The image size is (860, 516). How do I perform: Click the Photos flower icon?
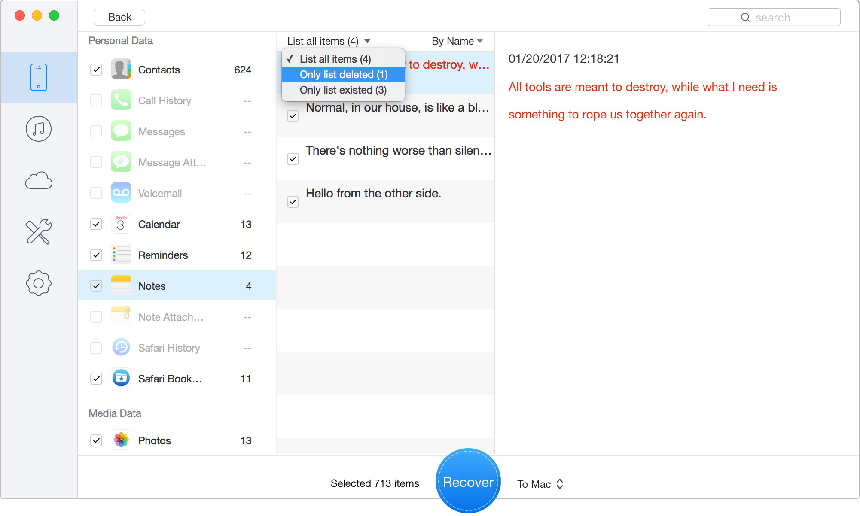click(121, 440)
